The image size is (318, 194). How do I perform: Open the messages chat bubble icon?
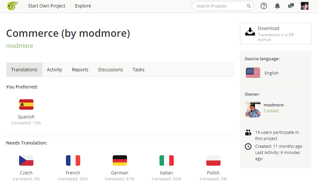[x=291, y=6]
